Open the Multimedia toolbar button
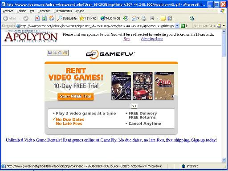 click(x=110, y=18)
